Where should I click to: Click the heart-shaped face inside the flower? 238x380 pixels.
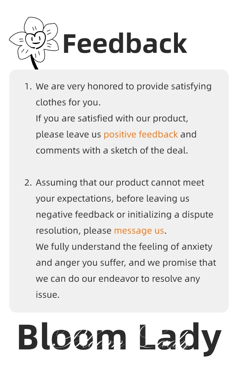tap(35, 39)
